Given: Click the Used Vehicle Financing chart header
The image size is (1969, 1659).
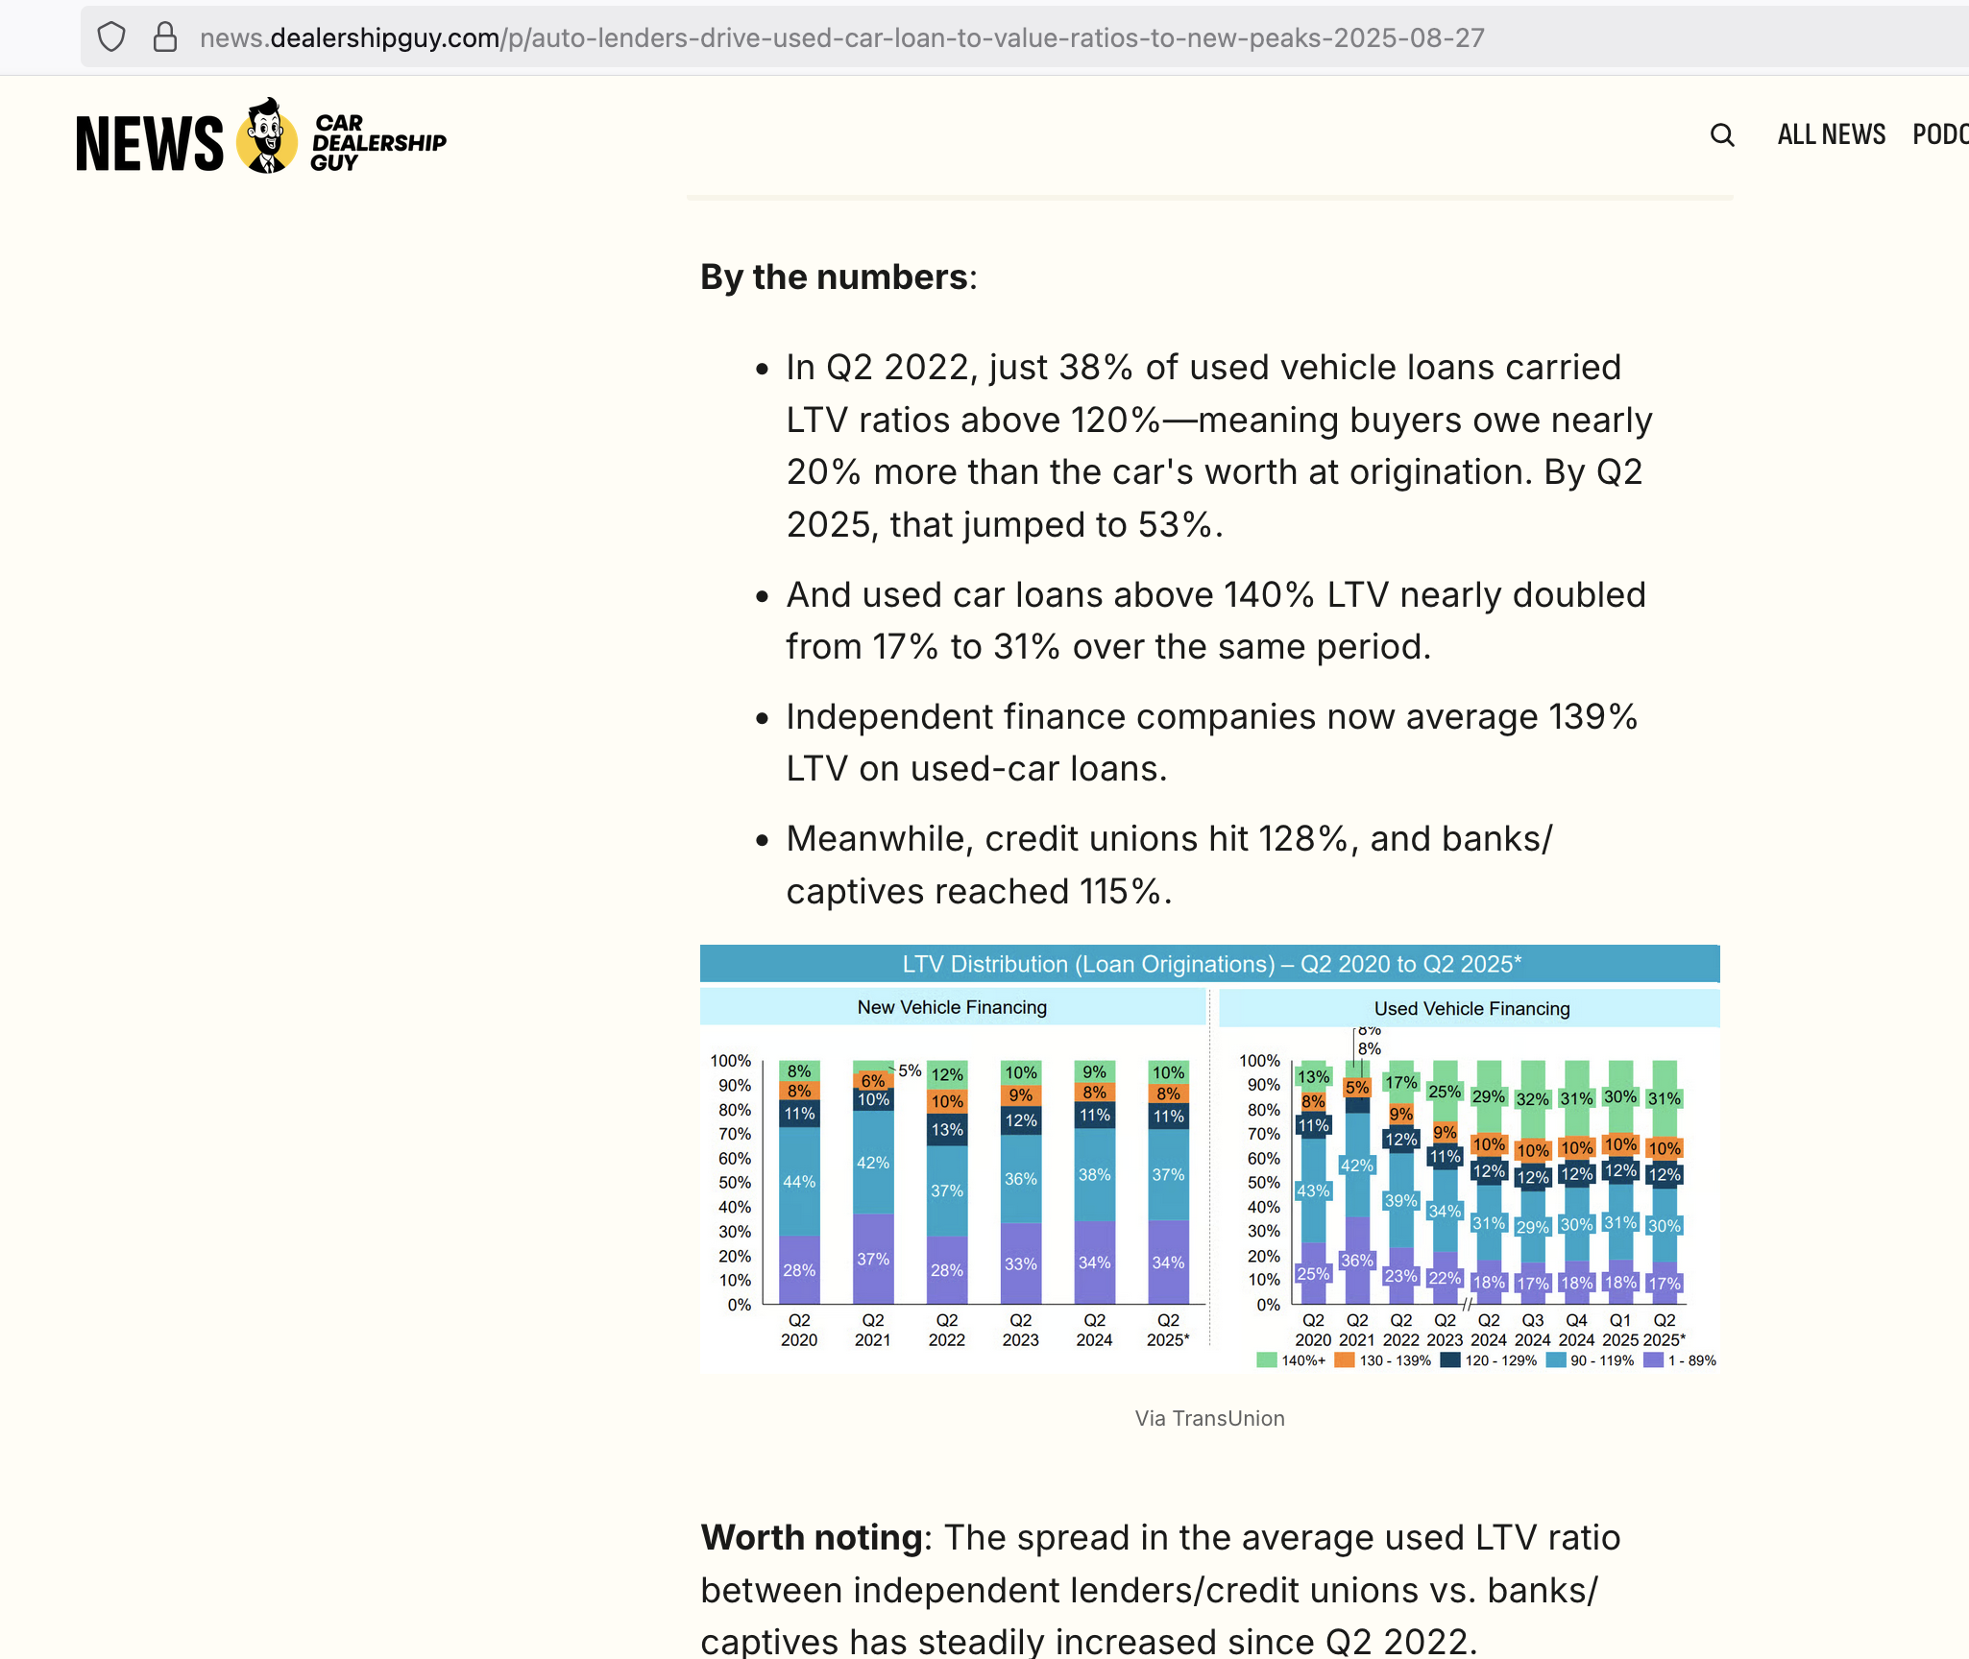Looking at the screenshot, I should click(1471, 1008).
